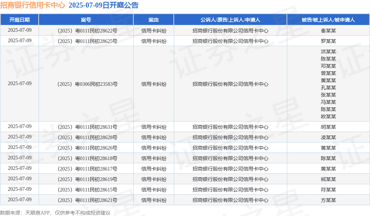Click the date in the 28631号 row

pos(20,126)
